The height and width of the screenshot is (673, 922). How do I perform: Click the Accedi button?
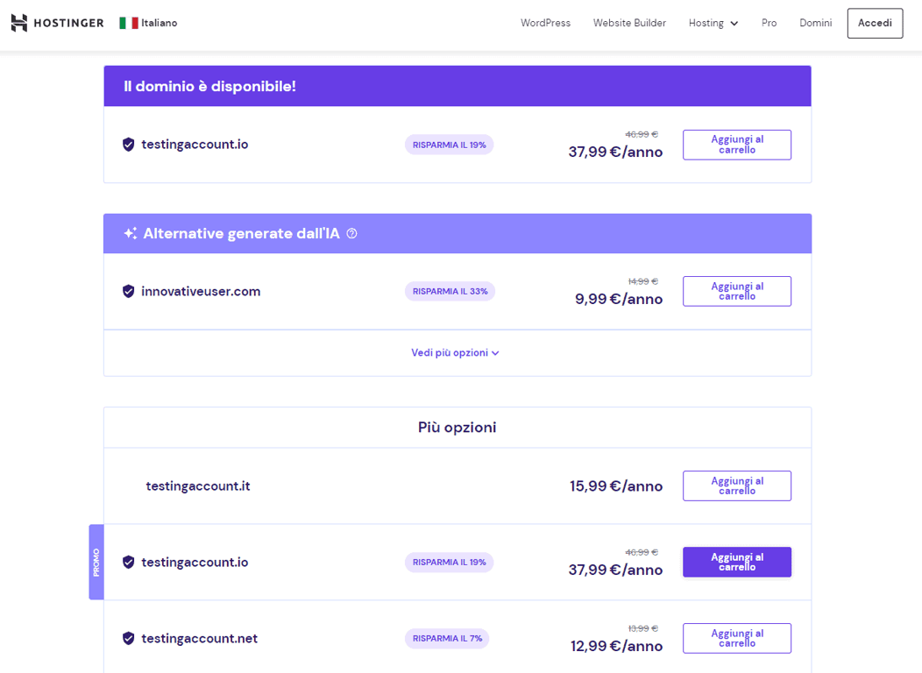[875, 23]
